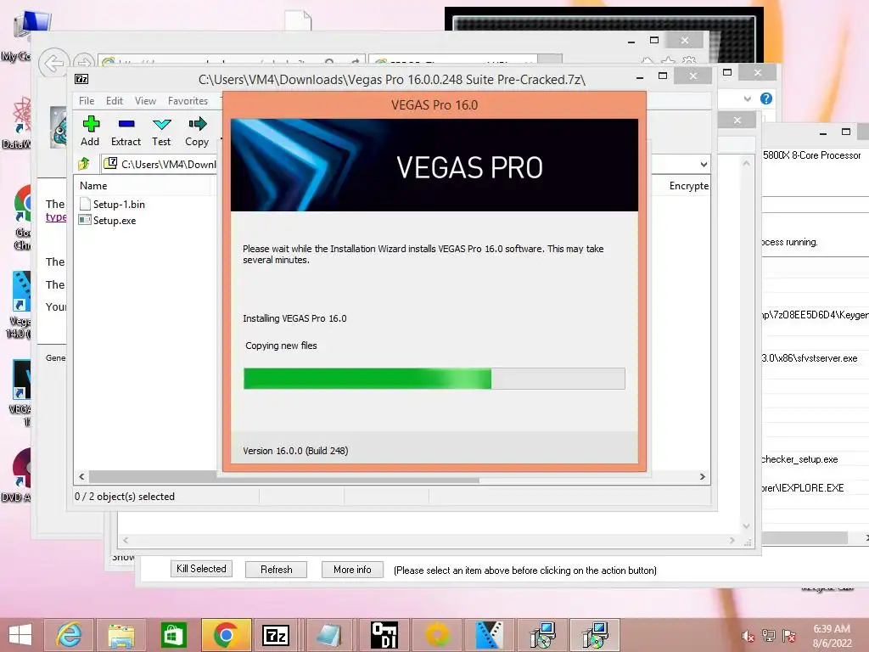Click the 7z icon in the 7-Zip title bar
The width and height of the screenshot is (869, 652).
(81, 79)
